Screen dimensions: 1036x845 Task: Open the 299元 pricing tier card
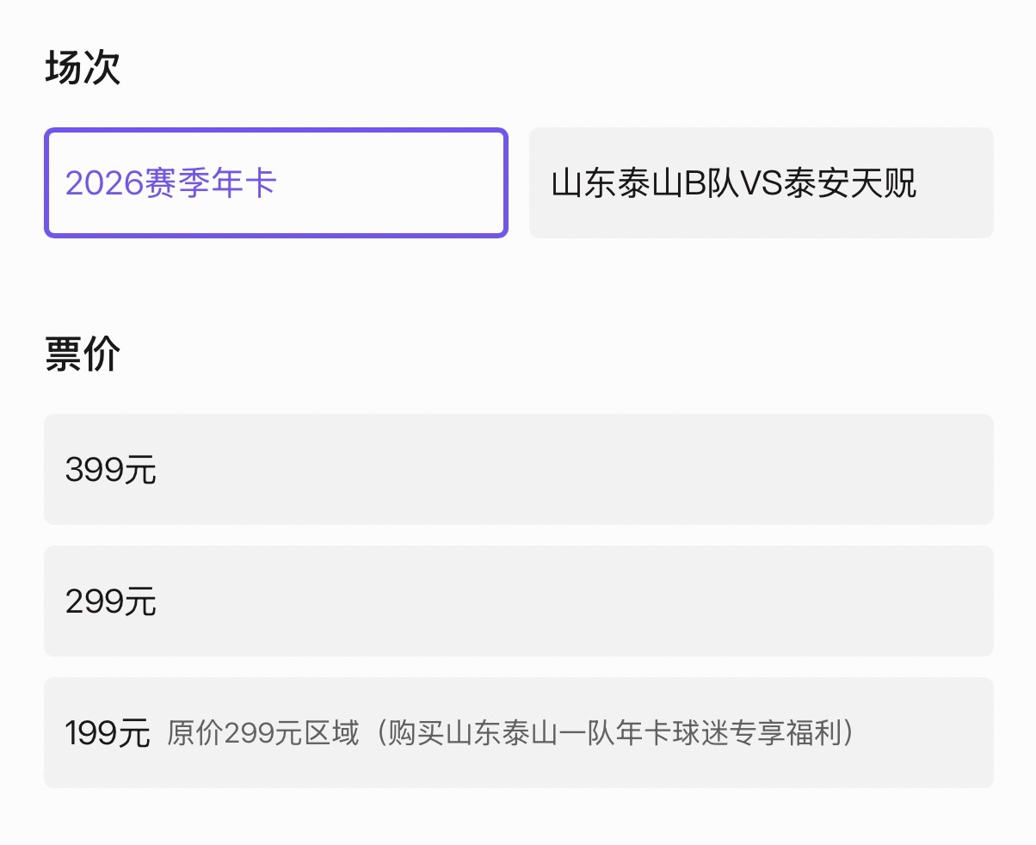pos(518,601)
